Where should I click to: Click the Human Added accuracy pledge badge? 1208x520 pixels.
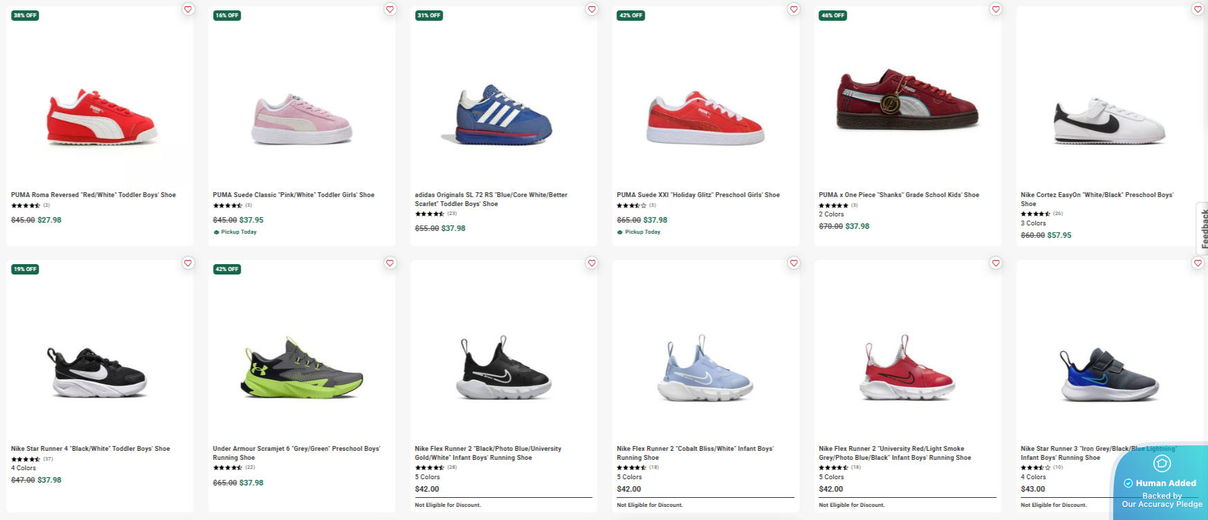coord(1162,483)
